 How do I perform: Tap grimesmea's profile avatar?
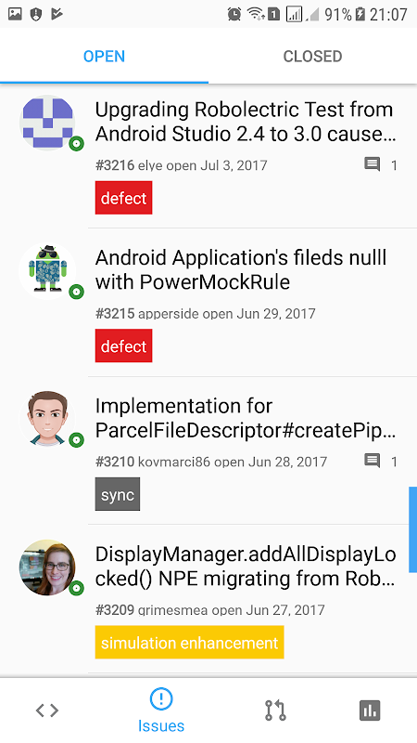pos(47,567)
